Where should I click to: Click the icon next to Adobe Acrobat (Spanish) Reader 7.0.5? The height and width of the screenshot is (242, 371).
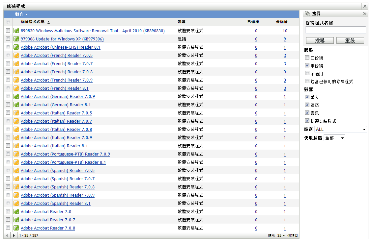(16, 170)
